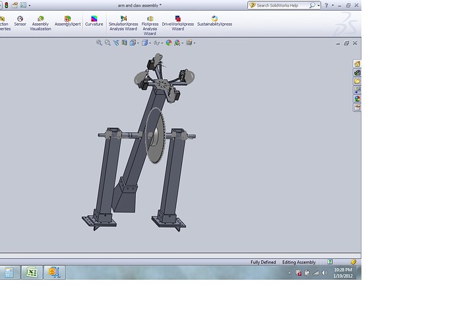
Task: Click the yellow tag icon in status bar
Action: [x=353, y=262]
